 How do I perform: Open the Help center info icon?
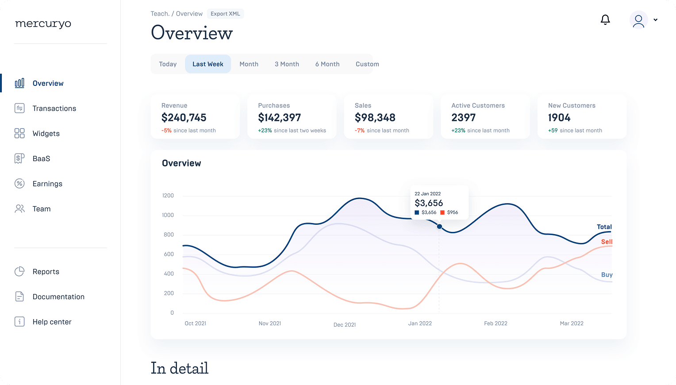(x=19, y=322)
